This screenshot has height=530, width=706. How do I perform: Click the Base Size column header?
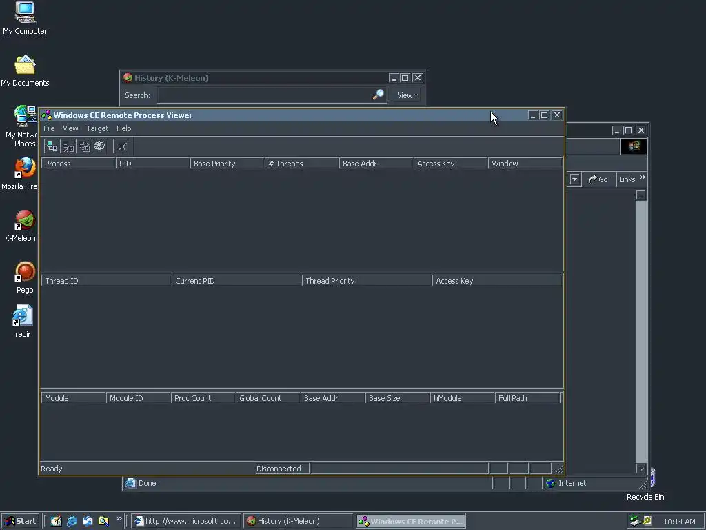[398, 398]
